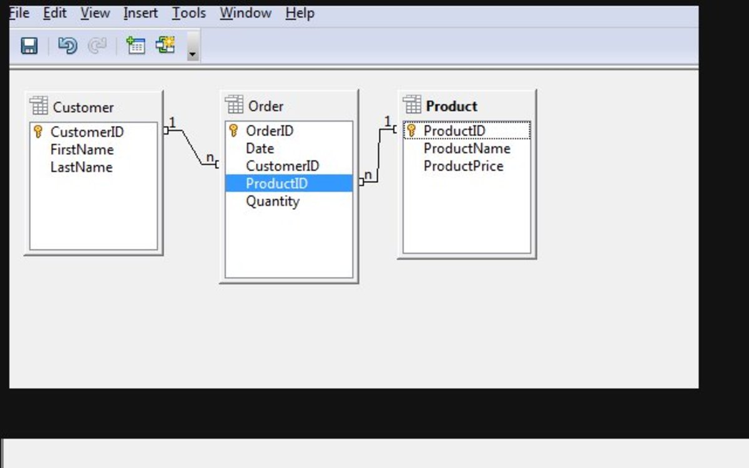This screenshot has height=468, width=749.
Task: Click the key icon beside ProductID in Product
Action: (x=413, y=130)
